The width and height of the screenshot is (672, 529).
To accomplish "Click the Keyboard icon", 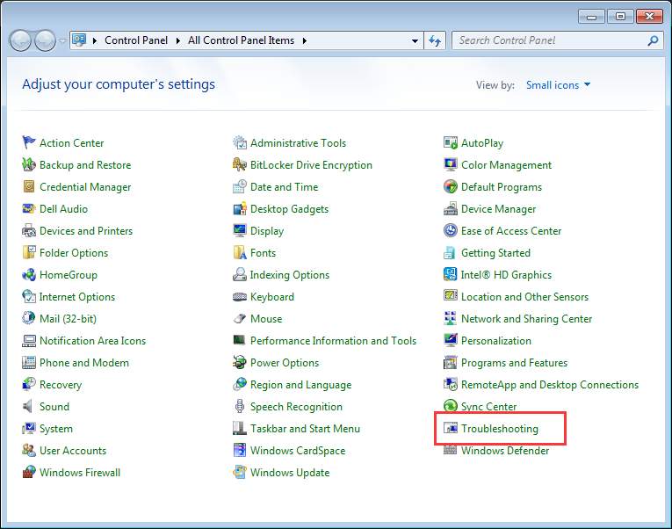I will coord(240,297).
